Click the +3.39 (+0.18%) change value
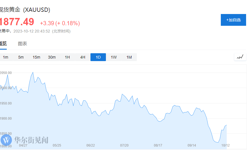 pos(60,23)
